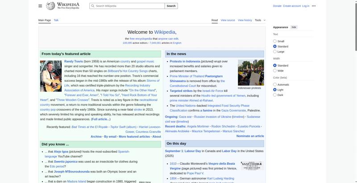Click the Donate link
357x183 pixels.
click(x=277, y=6)
